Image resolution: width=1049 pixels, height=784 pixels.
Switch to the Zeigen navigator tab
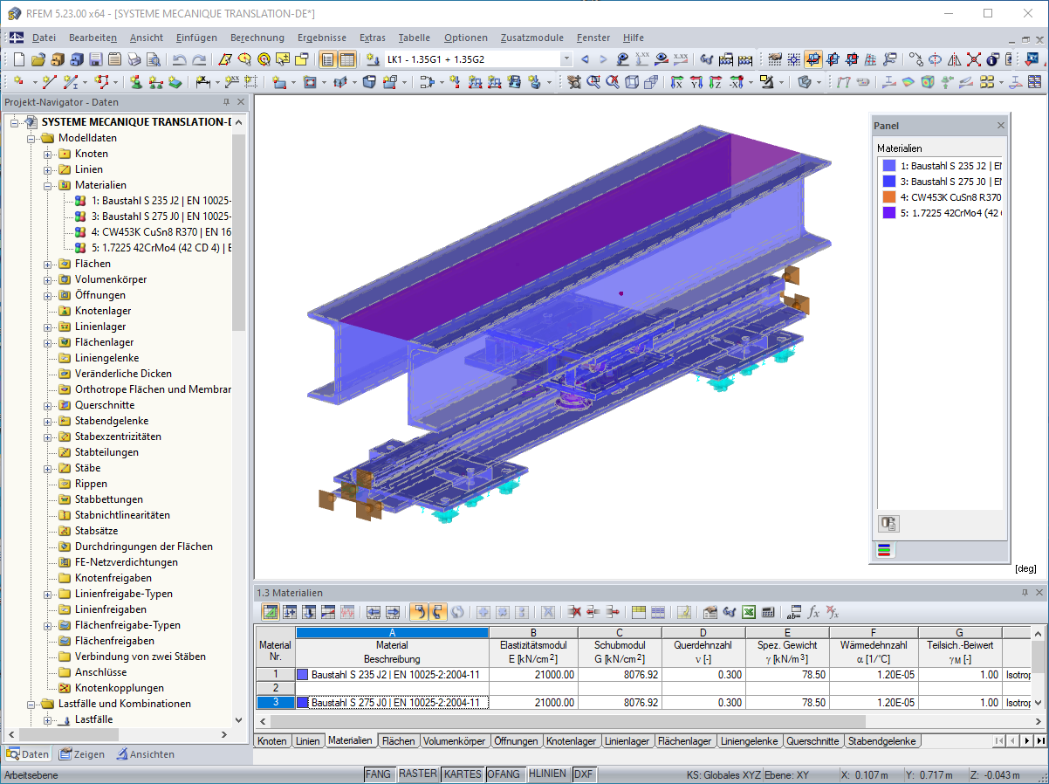point(81,754)
